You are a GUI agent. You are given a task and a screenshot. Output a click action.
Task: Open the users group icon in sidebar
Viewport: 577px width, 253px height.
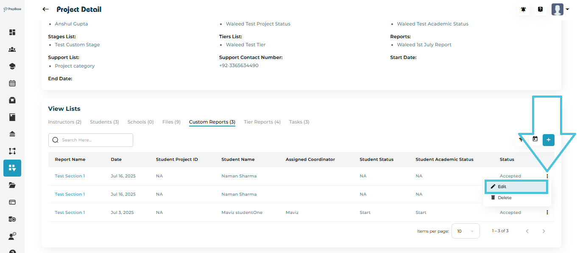point(12,49)
